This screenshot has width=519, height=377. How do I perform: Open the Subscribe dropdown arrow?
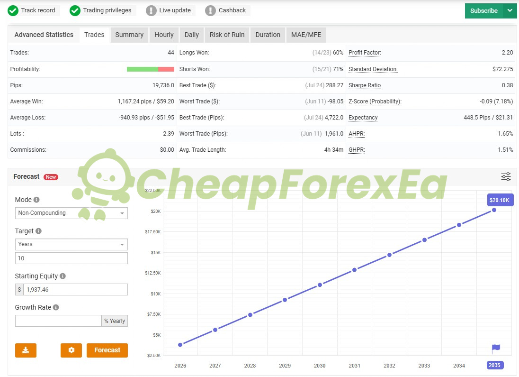[x=510, y=10]
